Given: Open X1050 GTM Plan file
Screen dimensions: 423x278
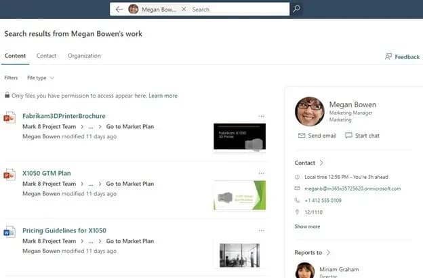Looking at the screenshot, I should pyautogui.click(x=46, y=174).
